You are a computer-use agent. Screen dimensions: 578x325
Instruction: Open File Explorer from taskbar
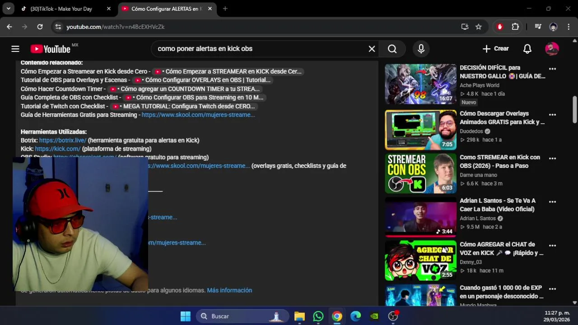pos(299,316)
